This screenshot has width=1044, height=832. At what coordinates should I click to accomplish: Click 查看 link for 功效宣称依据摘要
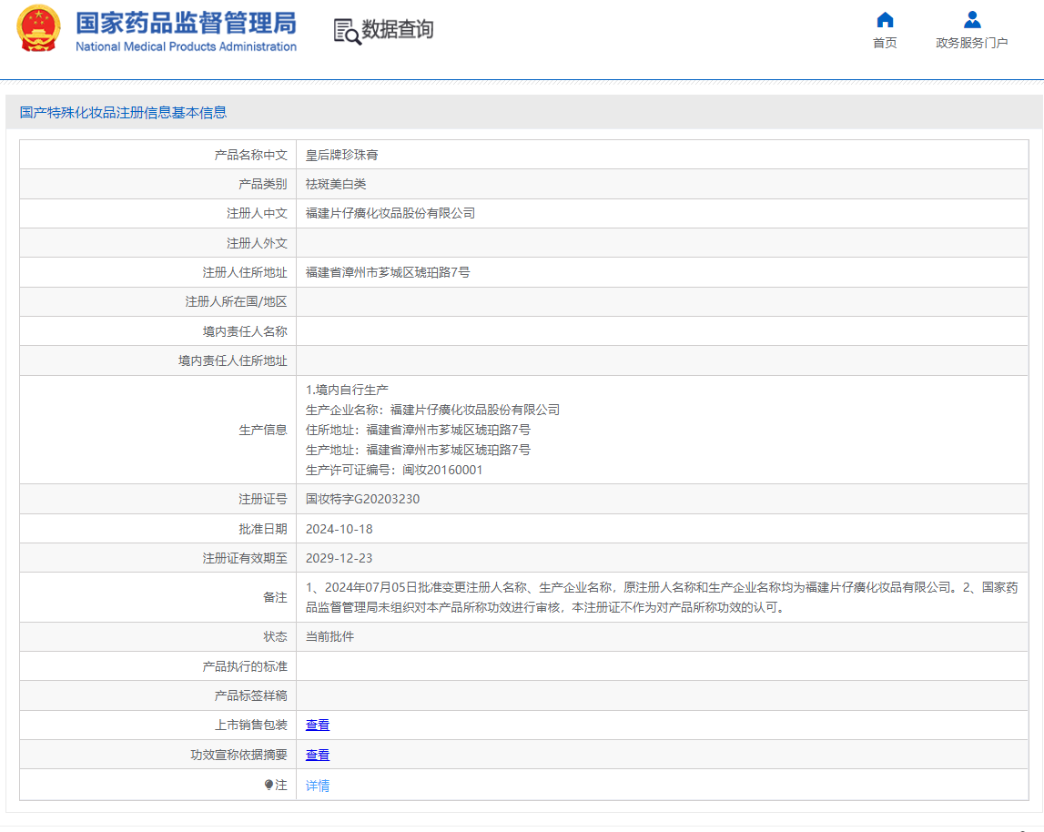click(318, 756)
